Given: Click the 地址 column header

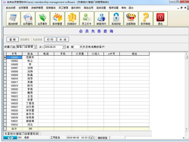Looking at the screenshot, I should coord(134,54).
